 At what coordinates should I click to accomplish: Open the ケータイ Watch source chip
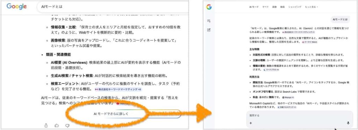click(x=310, y=42)
